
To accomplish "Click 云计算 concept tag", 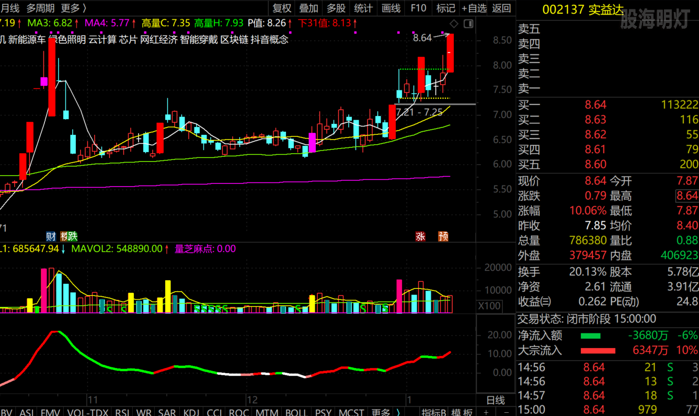I will coord(102,39).
